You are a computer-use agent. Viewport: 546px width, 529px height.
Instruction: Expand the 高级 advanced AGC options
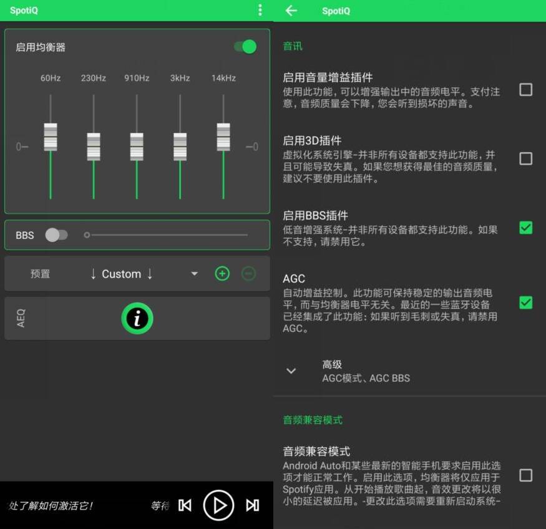[x=291, y=371]
